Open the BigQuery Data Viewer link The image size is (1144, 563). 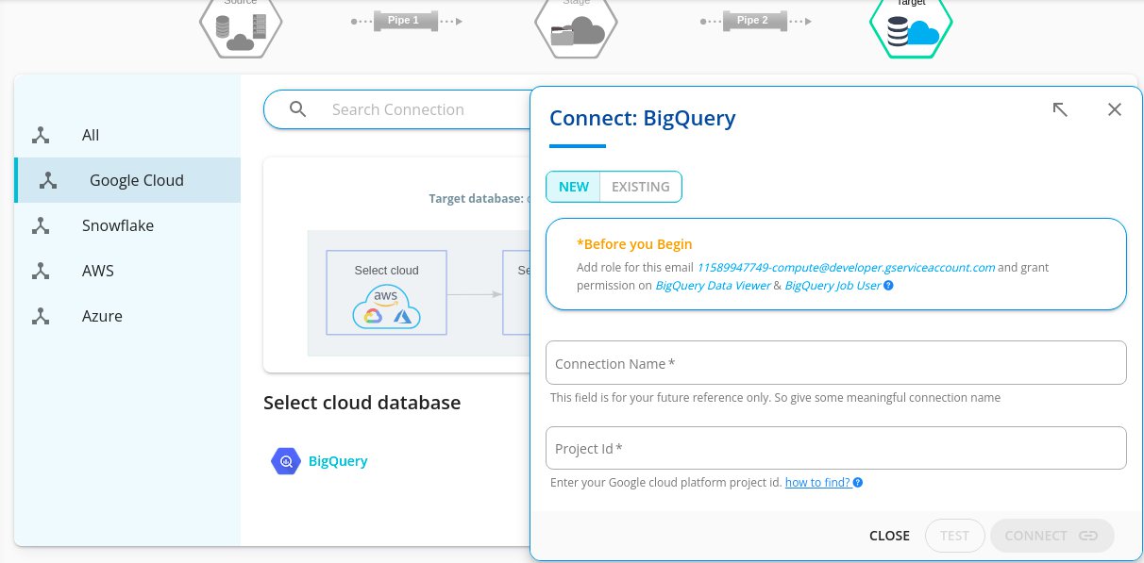point(713,285)
